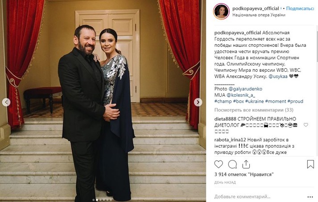Open location Національна опера України
Image resolution: width=318 pixels, height=202 pixels.
pyautogui.click(x=259, y=15)
